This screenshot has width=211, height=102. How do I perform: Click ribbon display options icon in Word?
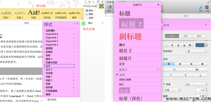click(90, 2)
